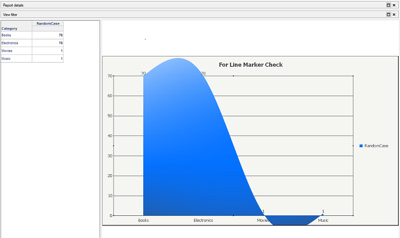Click the Books value cell 70

coord(48,35)
